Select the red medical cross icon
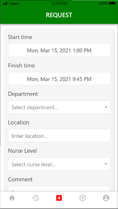This screenshot has height=209, width=118. (x=59, y=198)
